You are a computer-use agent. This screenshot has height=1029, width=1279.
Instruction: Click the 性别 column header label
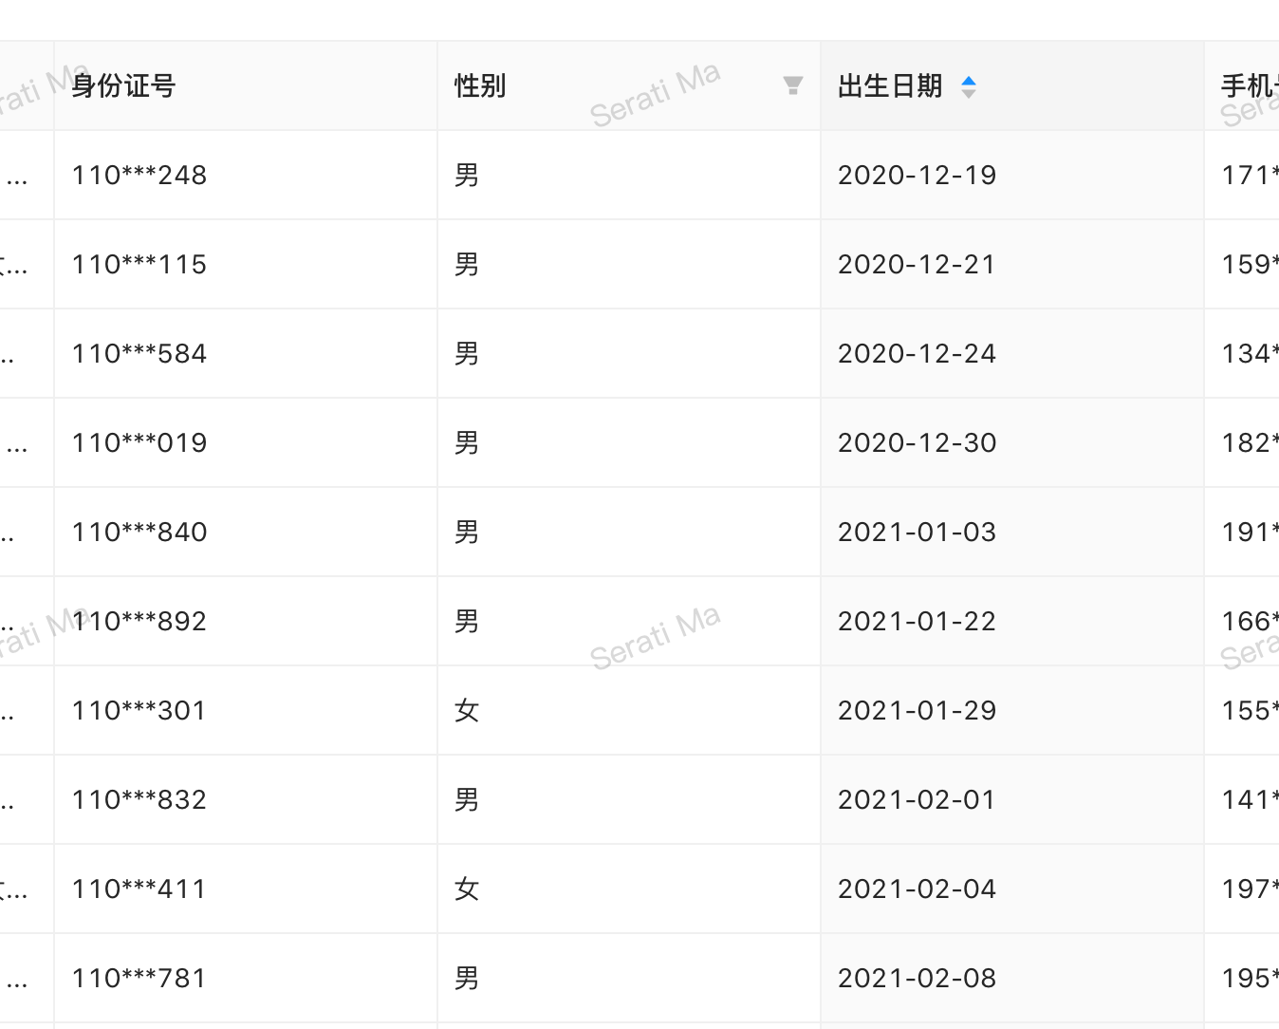pyautogui.click(x=480, y=86)
